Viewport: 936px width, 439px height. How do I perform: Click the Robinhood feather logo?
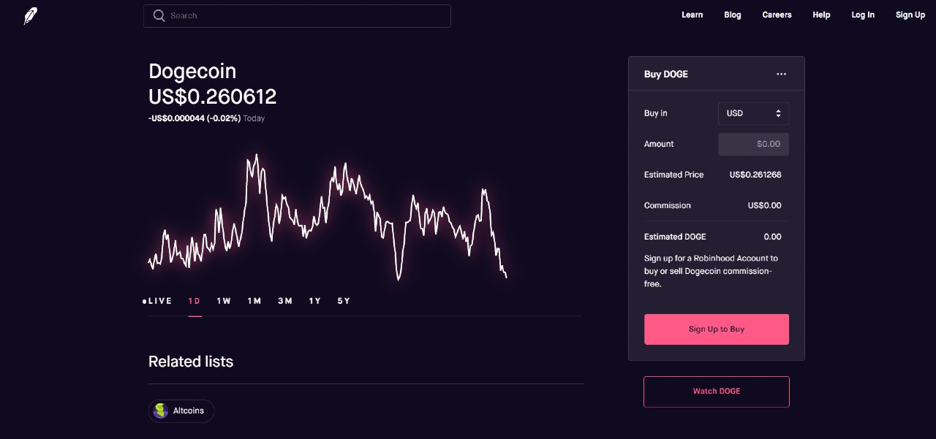point(30,16)
